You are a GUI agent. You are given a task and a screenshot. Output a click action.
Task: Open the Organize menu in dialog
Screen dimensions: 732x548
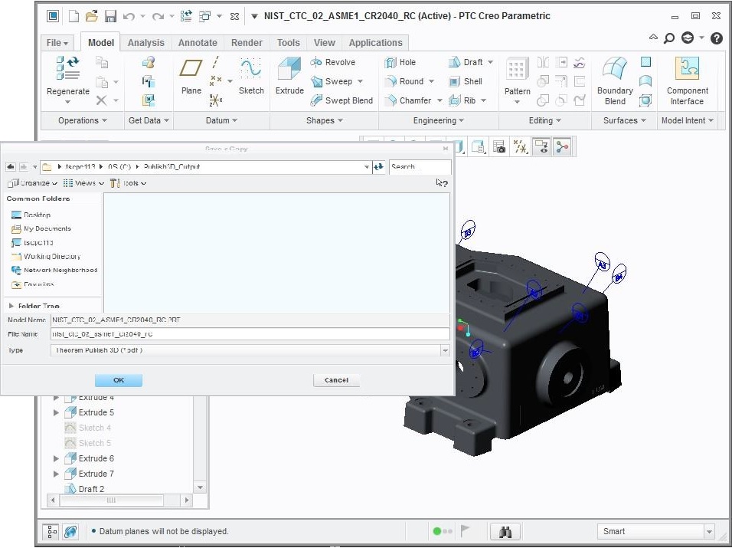(x=33, y=183)
